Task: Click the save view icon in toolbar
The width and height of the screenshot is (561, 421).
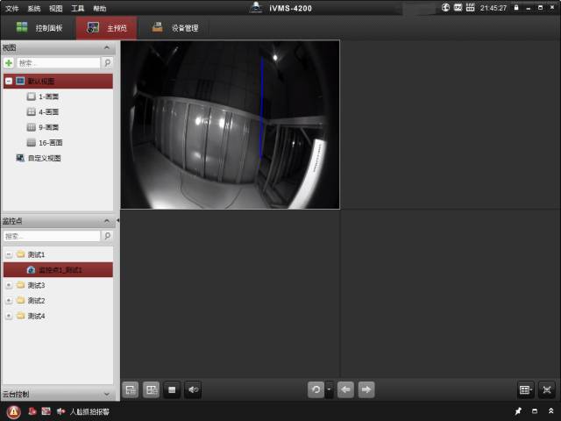Action: (x=131, y=389)
